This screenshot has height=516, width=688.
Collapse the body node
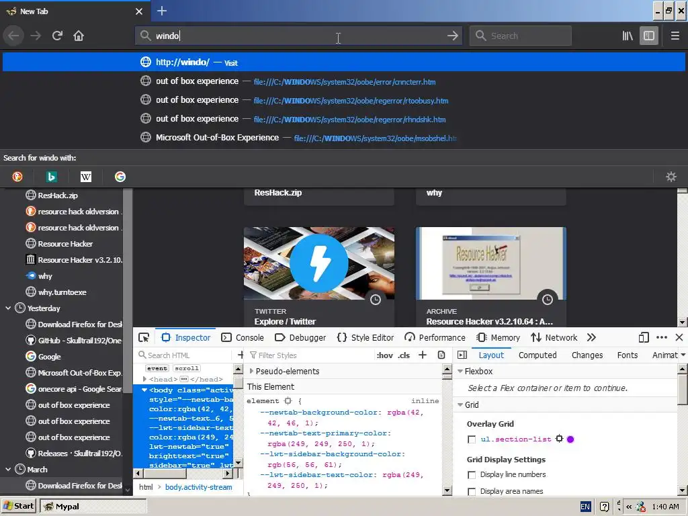click(144, 390)
